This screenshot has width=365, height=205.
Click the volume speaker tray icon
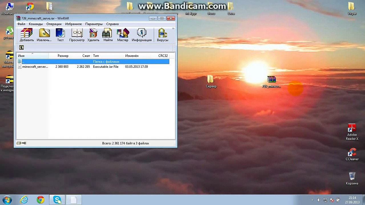point(319,200)
